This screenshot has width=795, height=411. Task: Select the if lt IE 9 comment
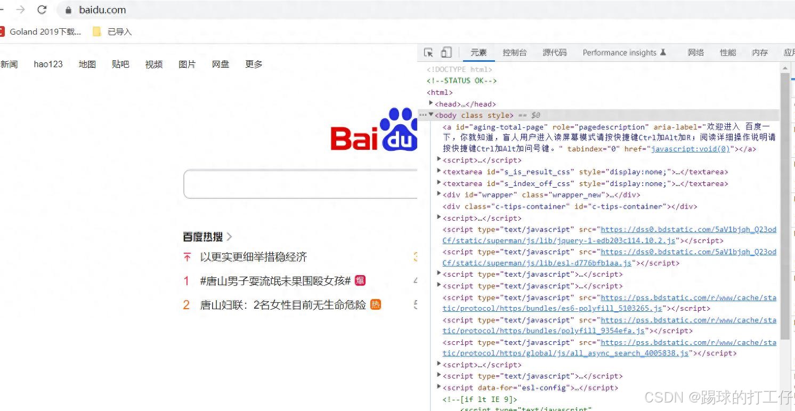click(480, 399)
